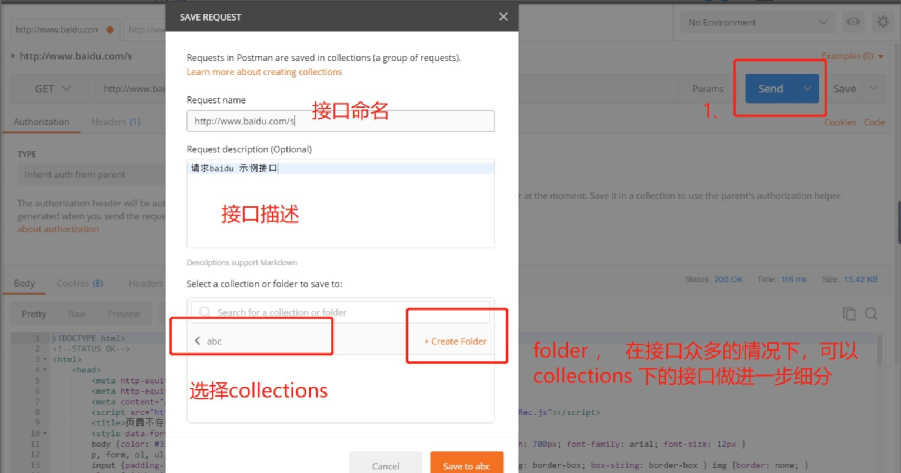901x473 pixels.
Task: Open the response Body tab
Action: [24, 283]
